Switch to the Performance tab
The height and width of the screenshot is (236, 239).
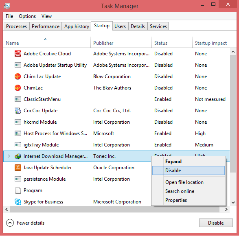pyautogui.click(x=46, y=26)
